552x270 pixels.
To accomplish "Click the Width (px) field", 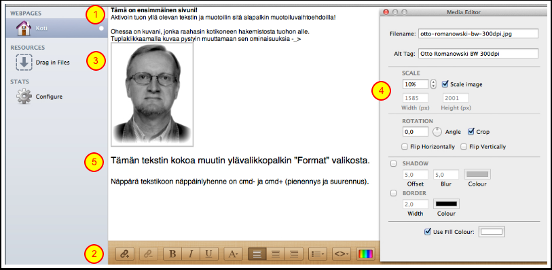I will (416, 98).
